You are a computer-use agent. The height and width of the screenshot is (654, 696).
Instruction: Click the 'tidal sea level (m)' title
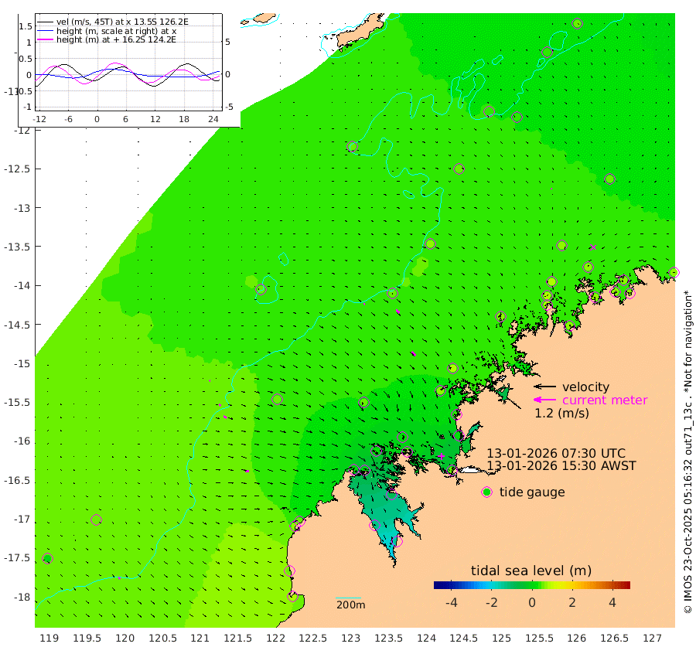pyautogui.click(x=531, y=571)
